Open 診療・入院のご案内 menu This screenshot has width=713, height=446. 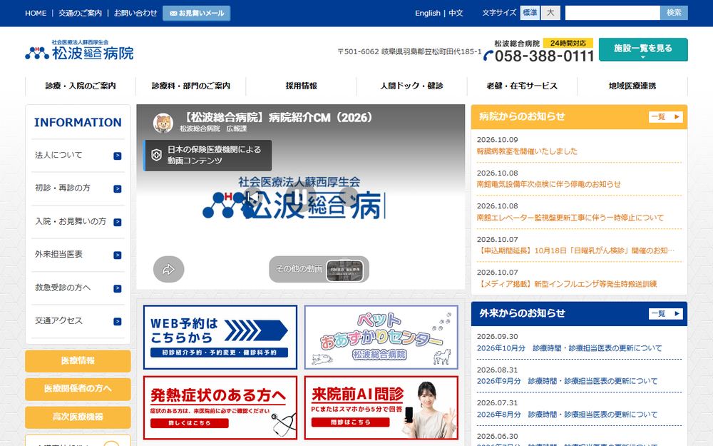pos(81,86)
